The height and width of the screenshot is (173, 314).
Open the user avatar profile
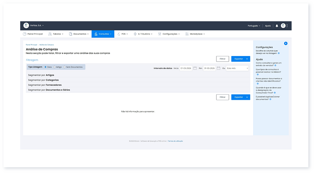283,25
